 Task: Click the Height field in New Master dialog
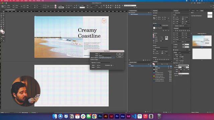pyautogui.click(x=99, y=67)
